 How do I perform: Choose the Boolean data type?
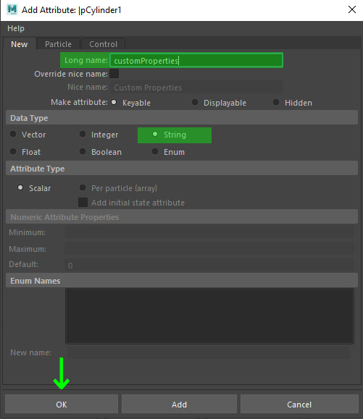tap(83, 152)
